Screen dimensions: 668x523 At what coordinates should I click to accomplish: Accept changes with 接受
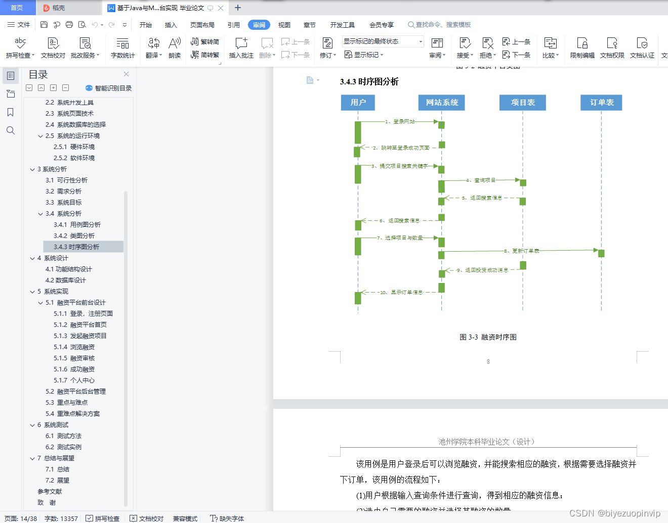coord(465,48)
